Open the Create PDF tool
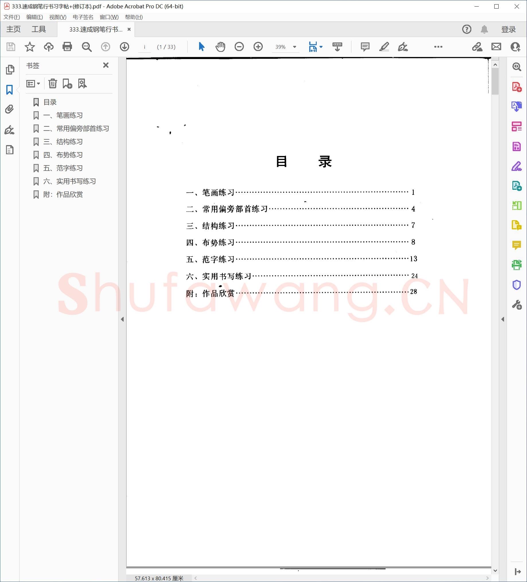The image size is (527, 582). point(517,86)
